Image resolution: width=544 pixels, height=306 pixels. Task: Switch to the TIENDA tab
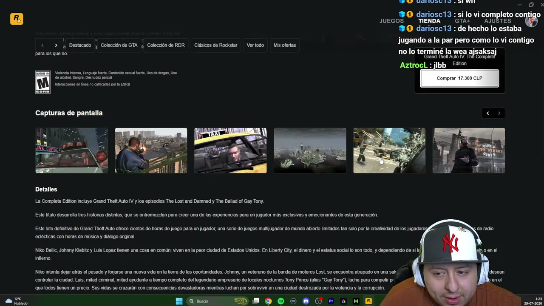point(429,21)
